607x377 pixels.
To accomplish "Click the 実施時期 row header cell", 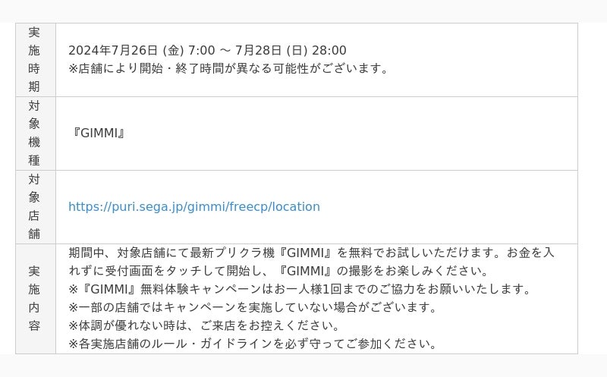I will 36,60.
